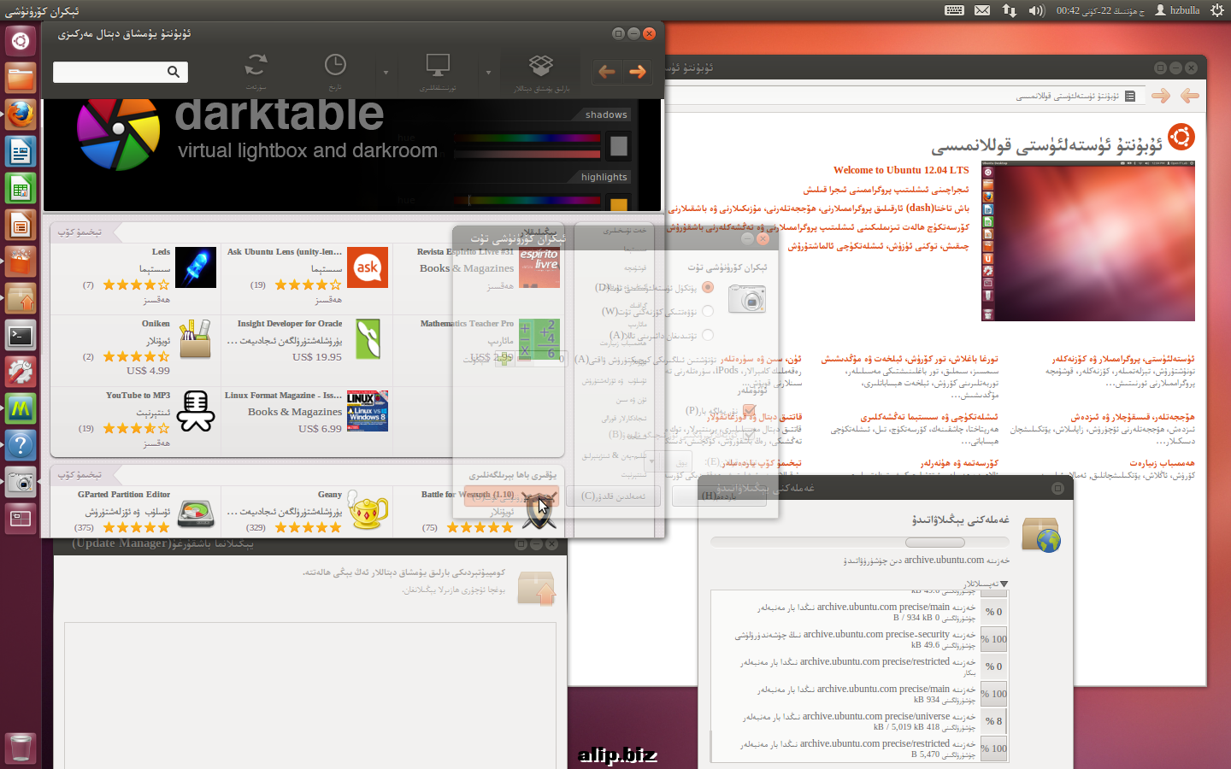Click the sound volume indicator

click(x=1036, y=10)
